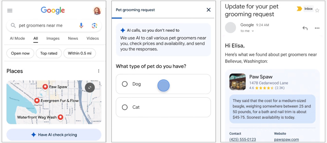Click the 'AI calls, so you don't need to' heading

point(153,30)
